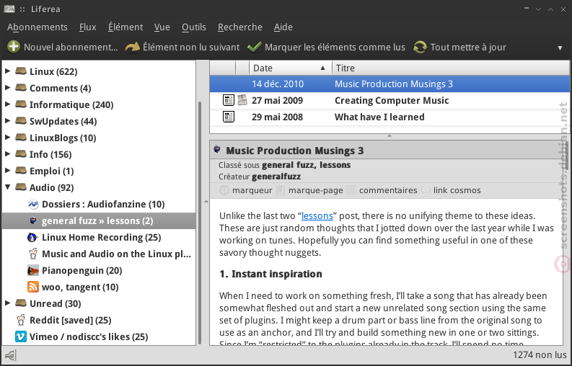Expand the Unread folder
The height and width of the screenshot is (366, 572).
click(7, 303)
